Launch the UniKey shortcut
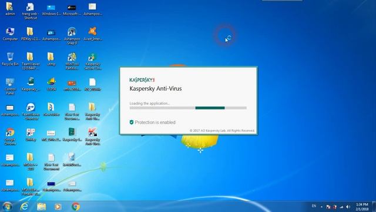This screenshot has height=212, width=376. (31, 134)
